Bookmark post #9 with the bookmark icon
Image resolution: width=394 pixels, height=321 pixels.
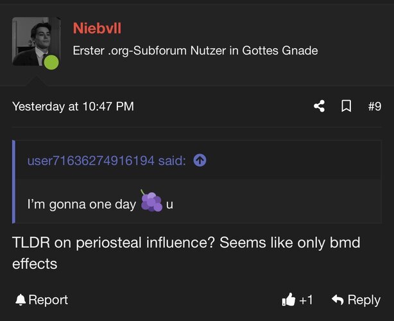click(x=347, y=106)
